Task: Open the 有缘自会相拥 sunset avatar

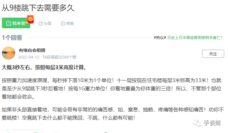Action: coord(9,53)
